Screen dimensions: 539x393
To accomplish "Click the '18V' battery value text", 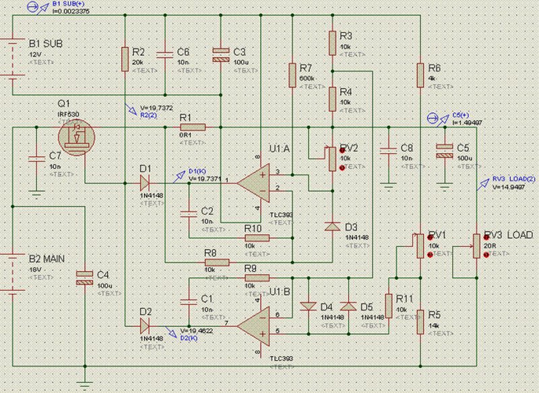I will (x=35, y=270).
